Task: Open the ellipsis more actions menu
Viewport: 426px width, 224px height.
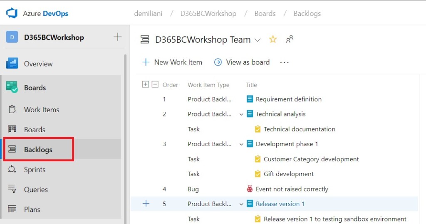Action: (x=284, y=62)
